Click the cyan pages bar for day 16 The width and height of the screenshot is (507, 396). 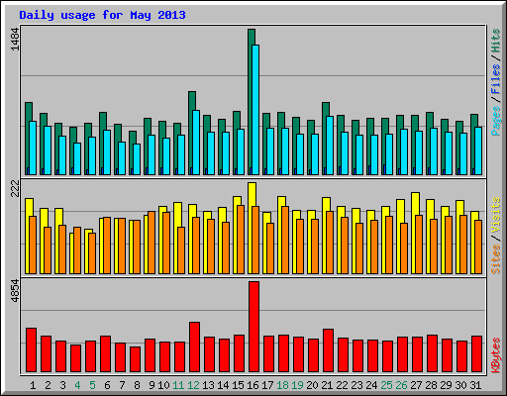(255, 110)
